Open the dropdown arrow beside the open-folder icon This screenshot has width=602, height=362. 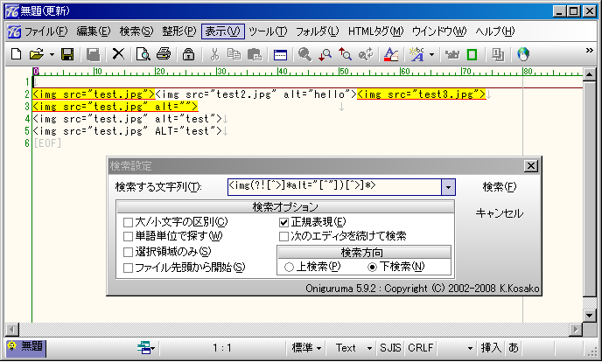(52, 54)
